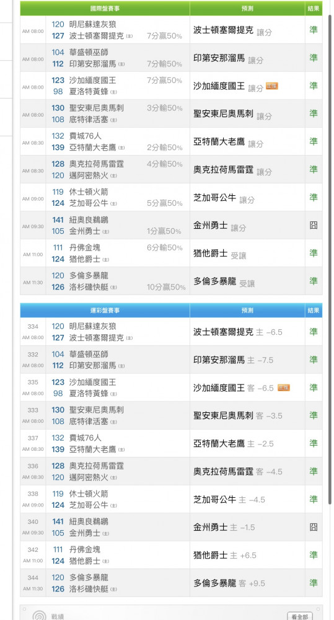Viewport: 334px width, 620px height.
Task: Click the orange 主推 badge in 國際盤 section
Action: [x=272, y=86]
